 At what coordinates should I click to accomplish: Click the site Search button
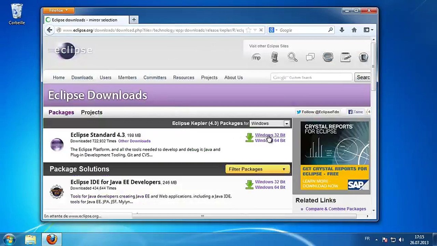pyautogui.click(x=363, y=78)
